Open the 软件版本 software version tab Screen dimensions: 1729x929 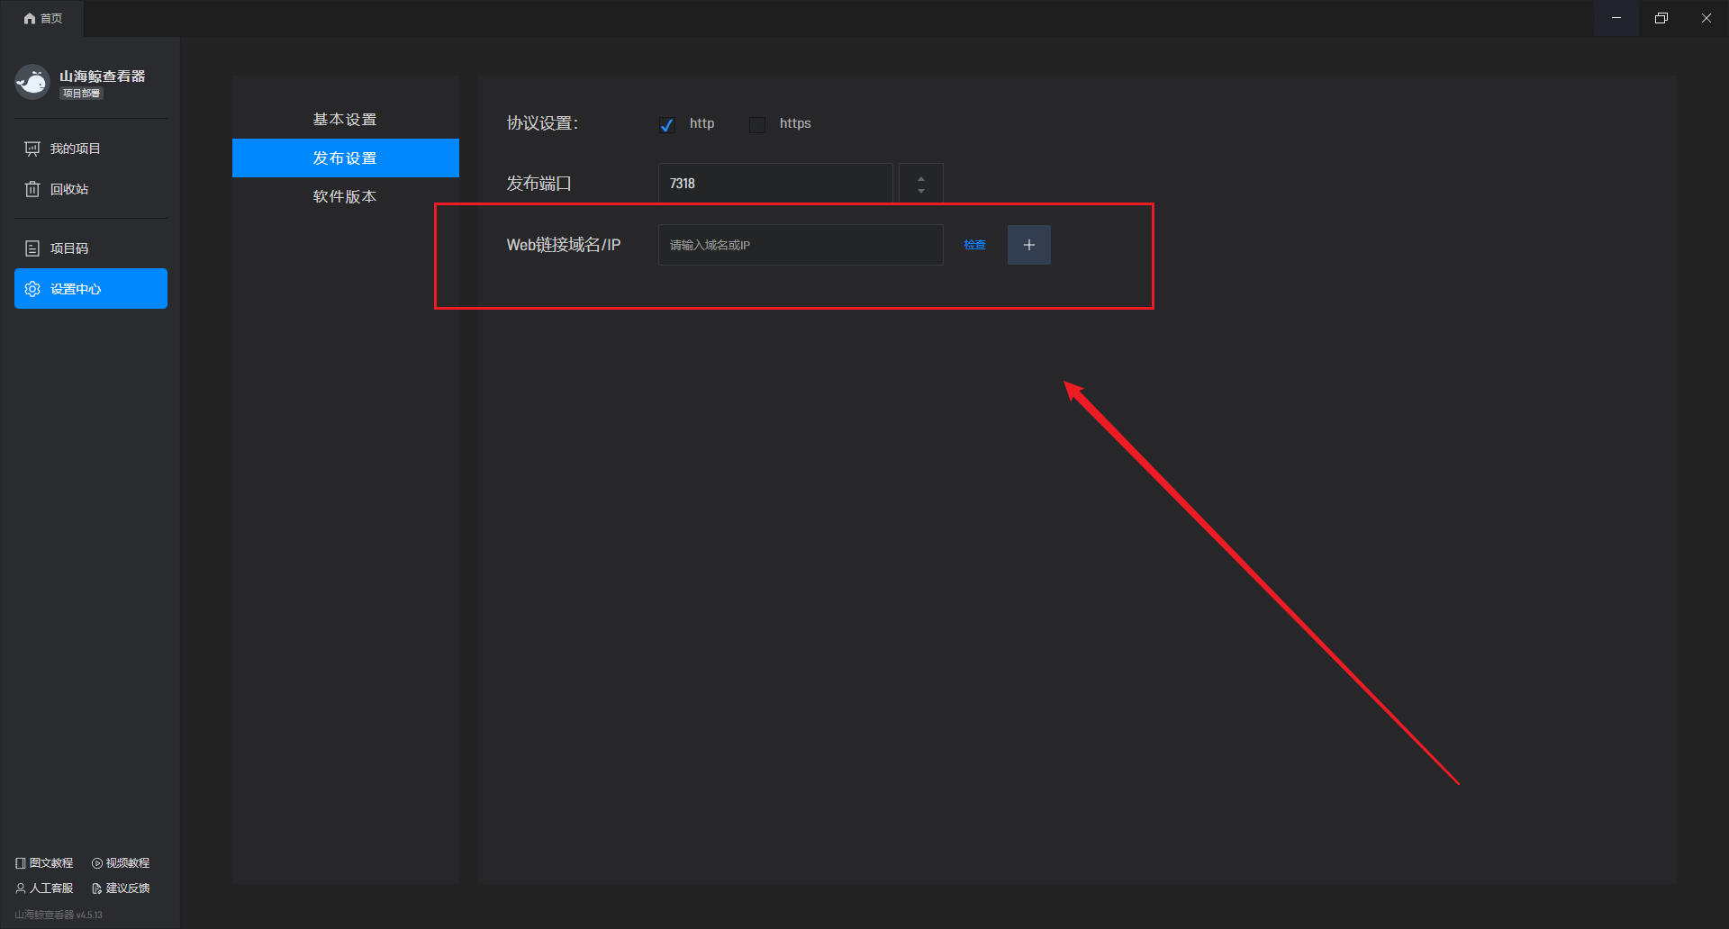[x=345, y=196]
